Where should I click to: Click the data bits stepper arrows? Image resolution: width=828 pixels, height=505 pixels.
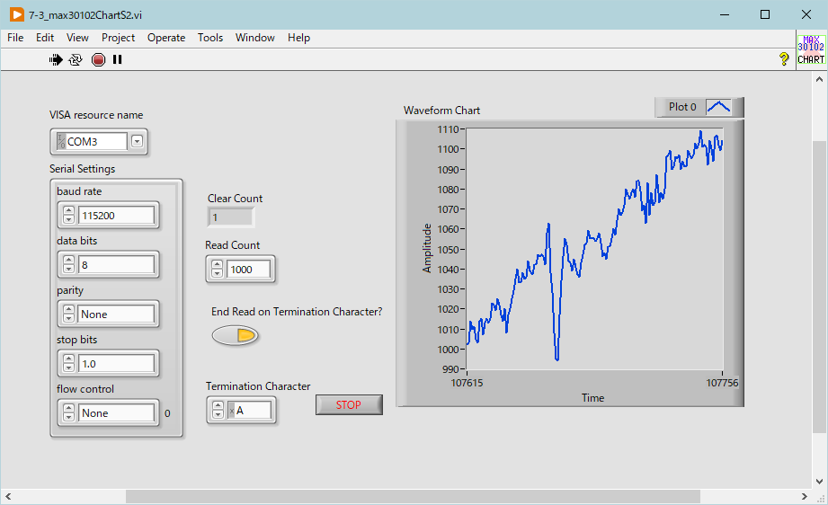(x=68, y=264)
